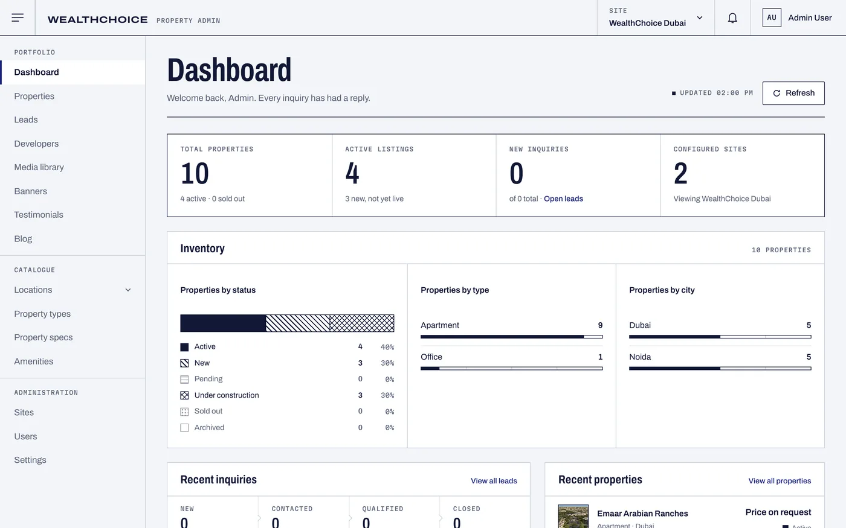The width and height of the screenshot is (846, 528).
Task: Toggle the hamburger sidebar menu icon
Action: (18, 17)
